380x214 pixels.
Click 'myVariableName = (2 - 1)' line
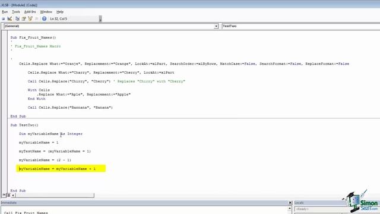(x=45, y=160)
